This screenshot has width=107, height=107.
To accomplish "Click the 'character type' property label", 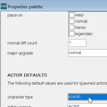I will click(x=20, y=97).
